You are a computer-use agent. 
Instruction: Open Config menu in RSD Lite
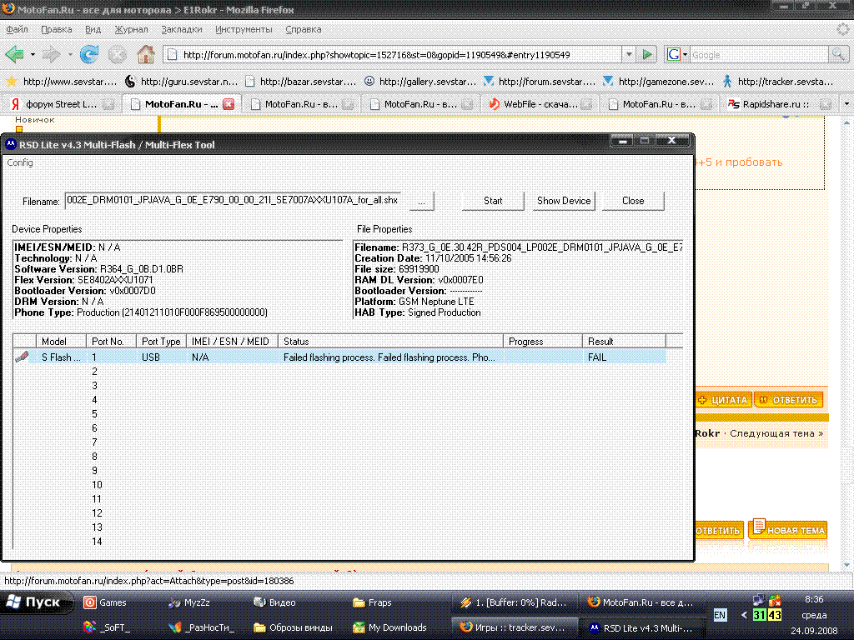point(20,162)
